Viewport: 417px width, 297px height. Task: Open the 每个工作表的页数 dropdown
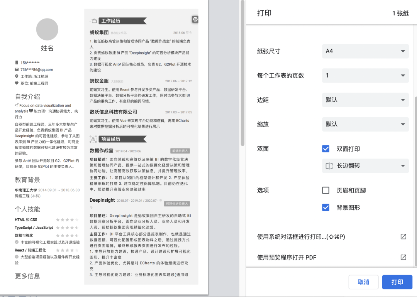(365, 76)
